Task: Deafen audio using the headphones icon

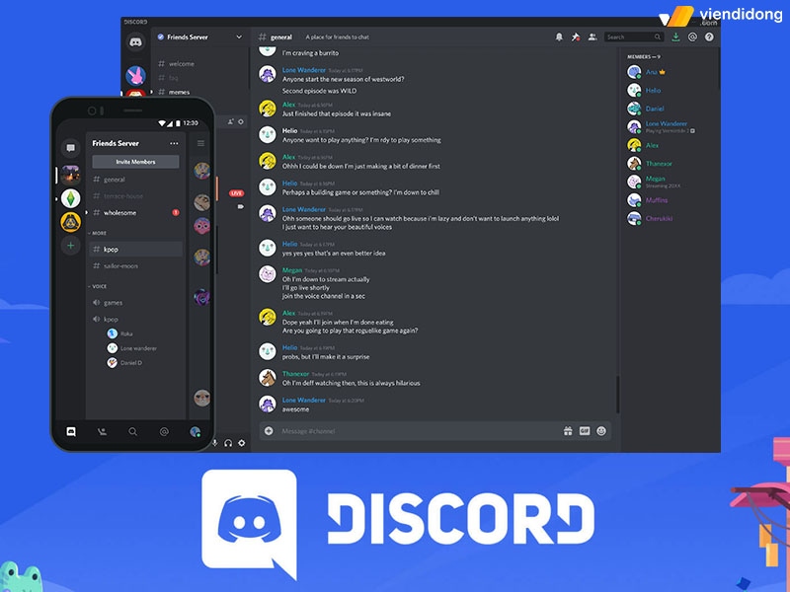Action: [227, 441]
